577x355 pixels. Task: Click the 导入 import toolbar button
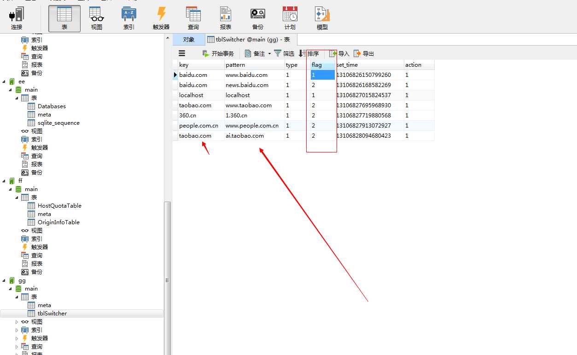339,53
